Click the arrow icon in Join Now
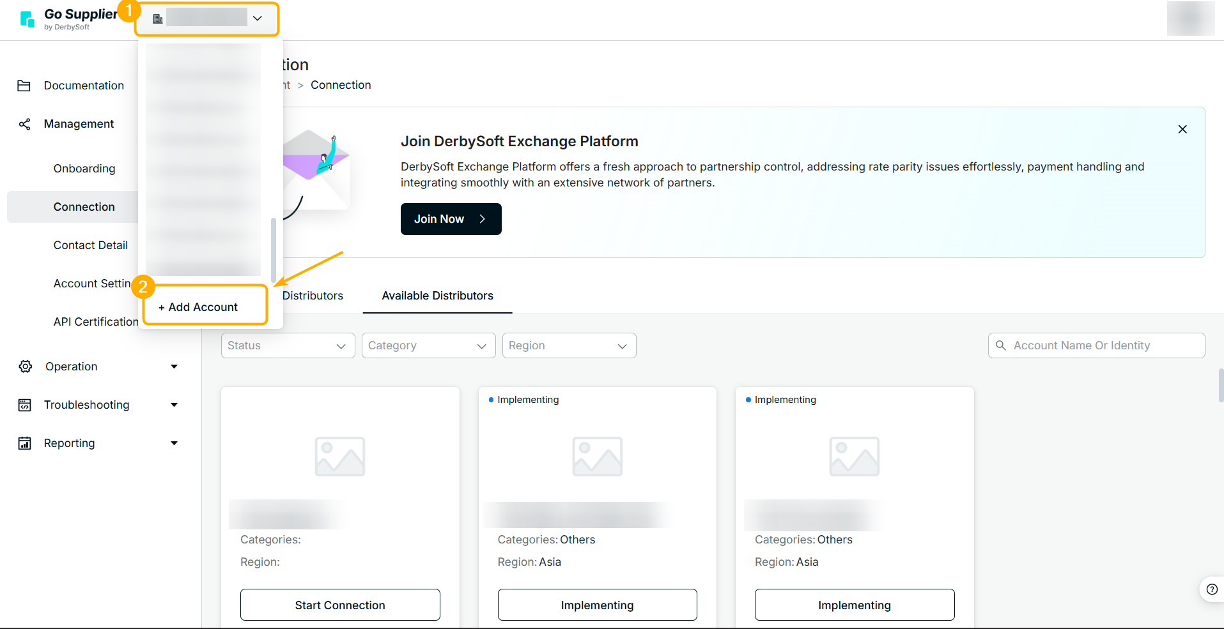This screenshot has height=629, width=1224. click(483, 219)
